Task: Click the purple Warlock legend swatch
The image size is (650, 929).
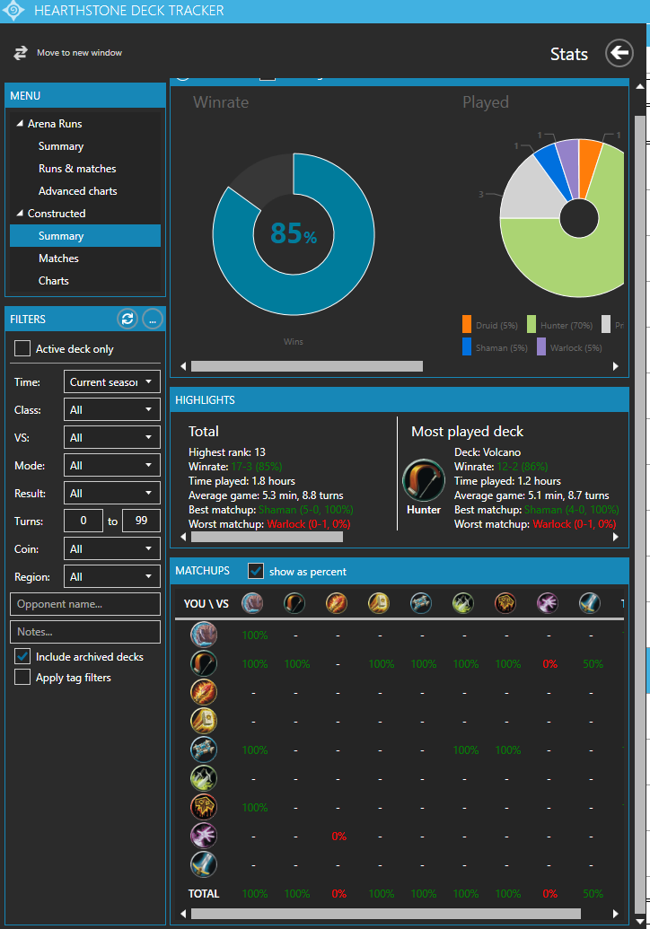Action: click(541, 346)
